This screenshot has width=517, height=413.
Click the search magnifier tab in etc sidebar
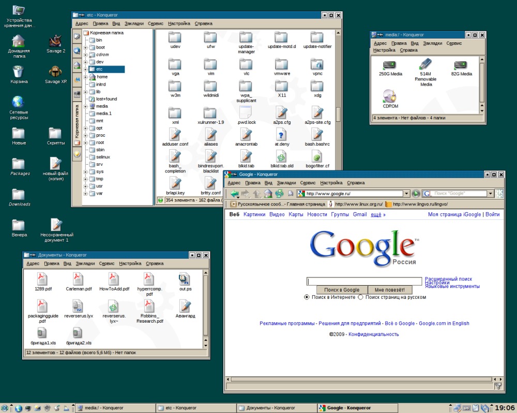coord(77,51)
